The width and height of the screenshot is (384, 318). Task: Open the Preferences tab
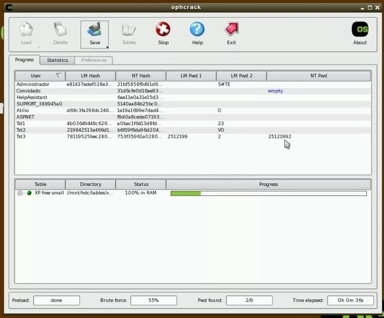click(94, 60)
